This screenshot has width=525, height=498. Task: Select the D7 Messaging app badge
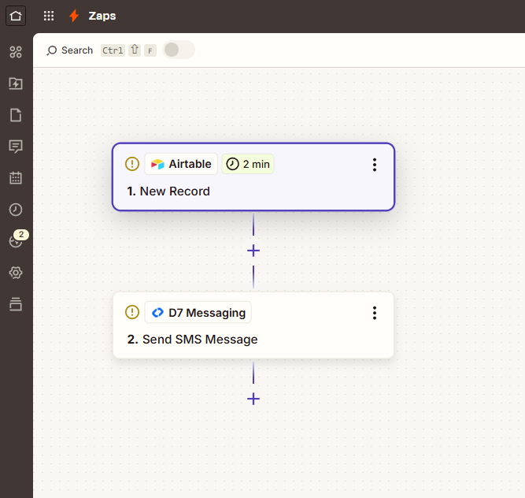(198, 312)
